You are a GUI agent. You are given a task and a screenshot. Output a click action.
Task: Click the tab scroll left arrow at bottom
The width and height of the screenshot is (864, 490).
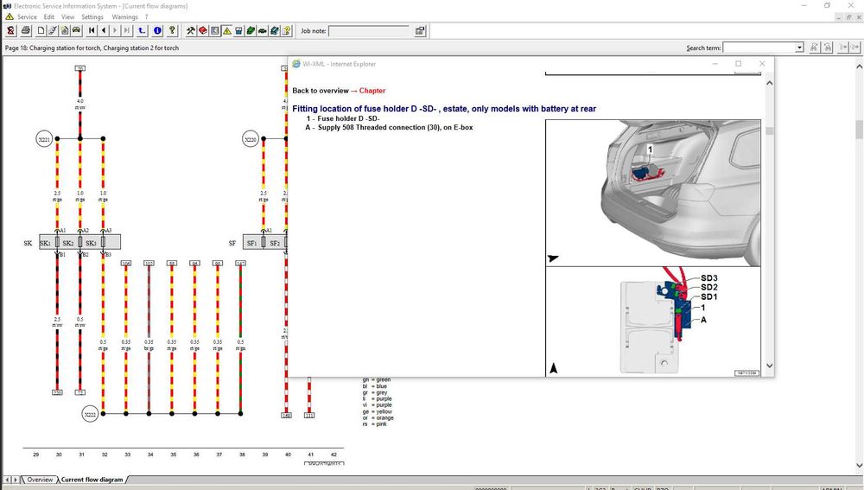(7, 480)
